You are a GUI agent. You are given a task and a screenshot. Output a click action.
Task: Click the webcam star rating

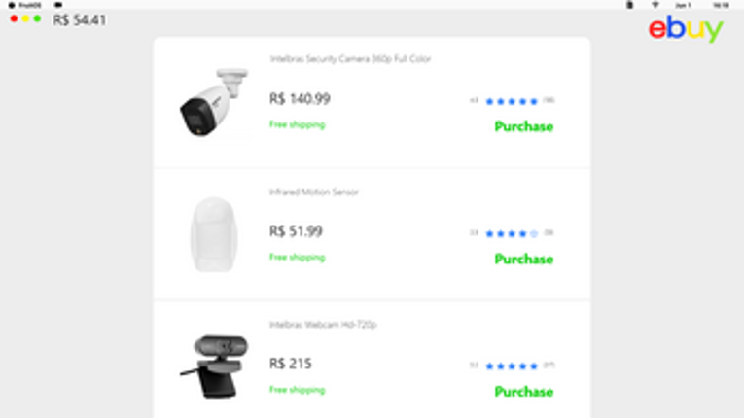(x=512, y=366)
